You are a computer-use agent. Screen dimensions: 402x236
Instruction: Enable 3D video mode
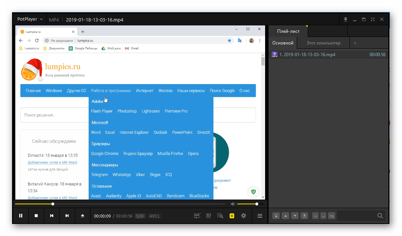point(208,216)
